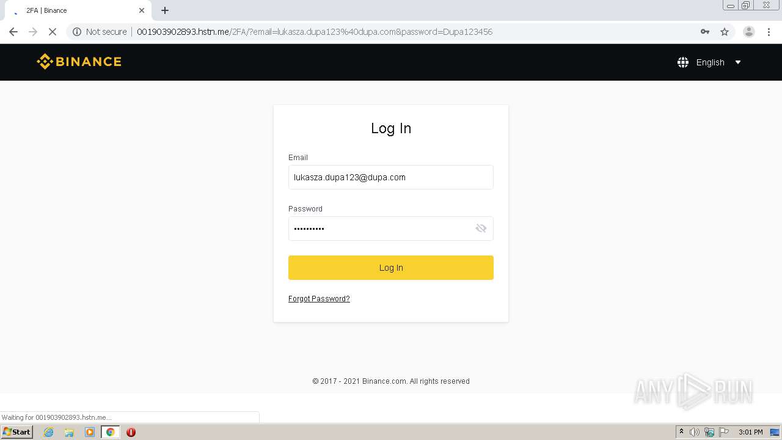Click the English language label
This screenshot has height=440, width=782.
[x=710, y=62]
